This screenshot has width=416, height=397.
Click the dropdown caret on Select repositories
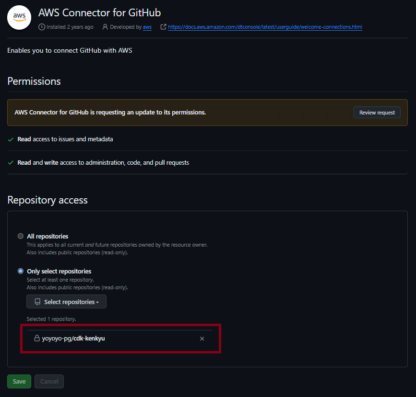(x=98, y=302)
